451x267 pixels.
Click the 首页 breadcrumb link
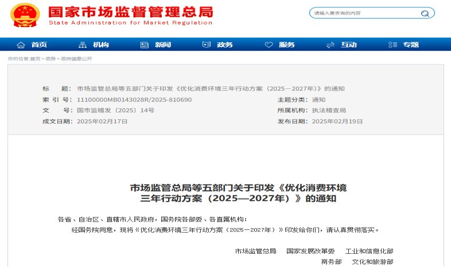tap(35, 59)
